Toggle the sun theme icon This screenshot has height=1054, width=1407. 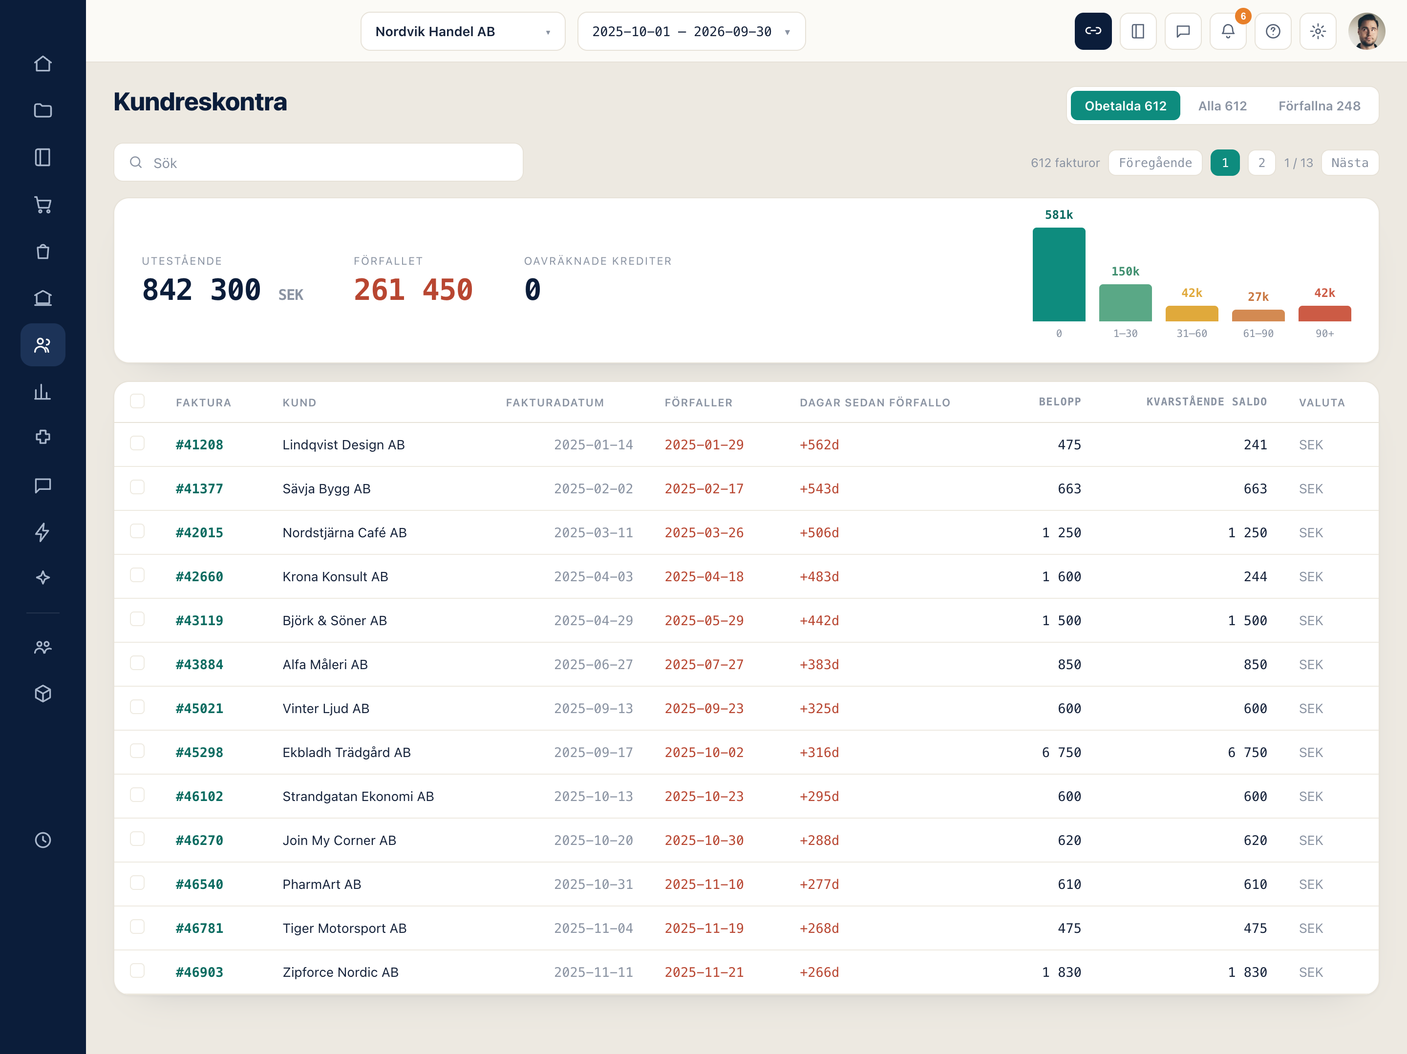coord(1318,31)
